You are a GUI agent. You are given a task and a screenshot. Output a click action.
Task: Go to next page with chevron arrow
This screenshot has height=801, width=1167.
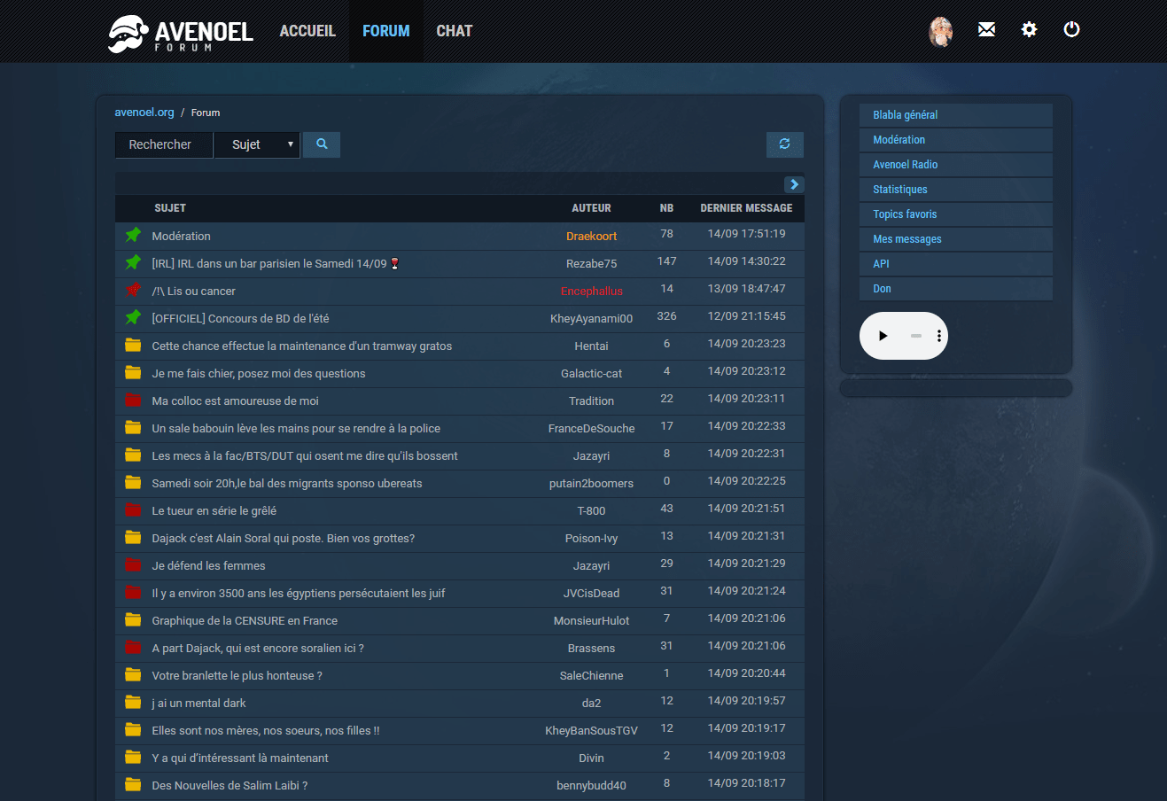click(794, 184)
